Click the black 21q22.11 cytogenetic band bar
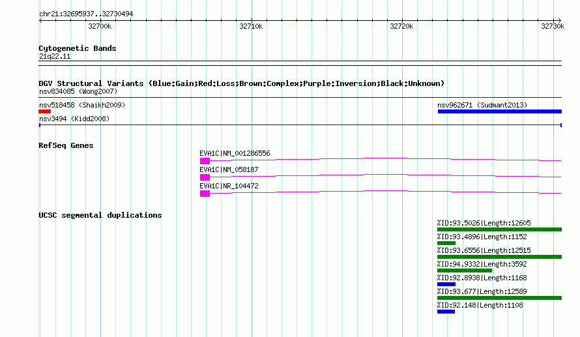The height and width of the screenshot is (337, 580). (300, 63)
